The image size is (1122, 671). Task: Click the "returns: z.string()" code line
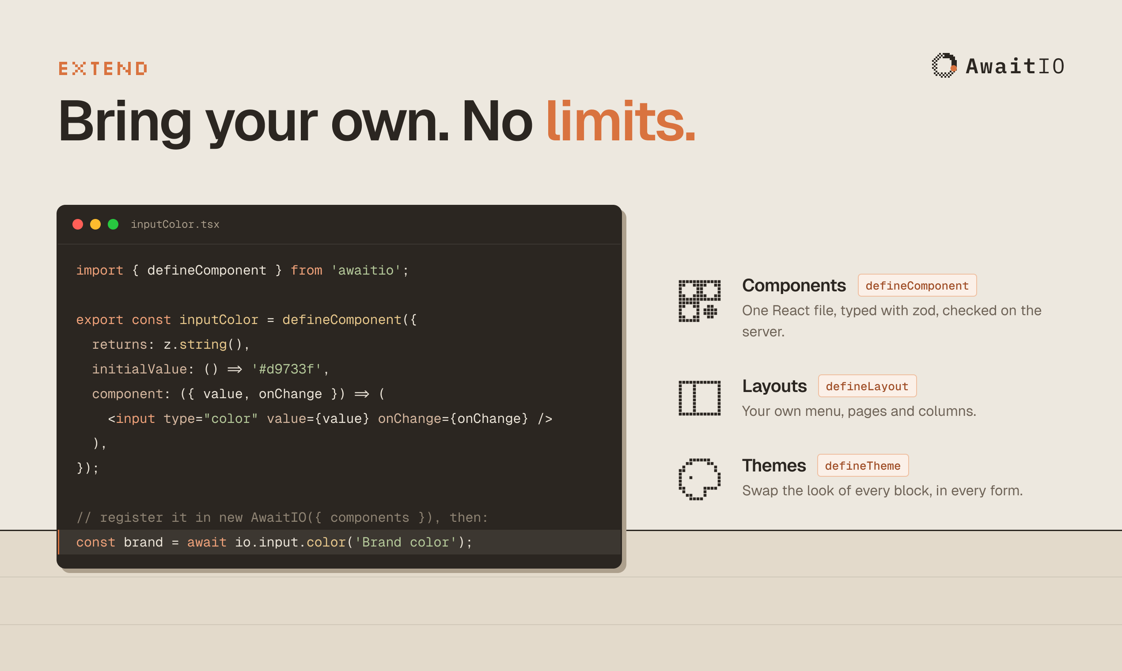pos(171,344)
